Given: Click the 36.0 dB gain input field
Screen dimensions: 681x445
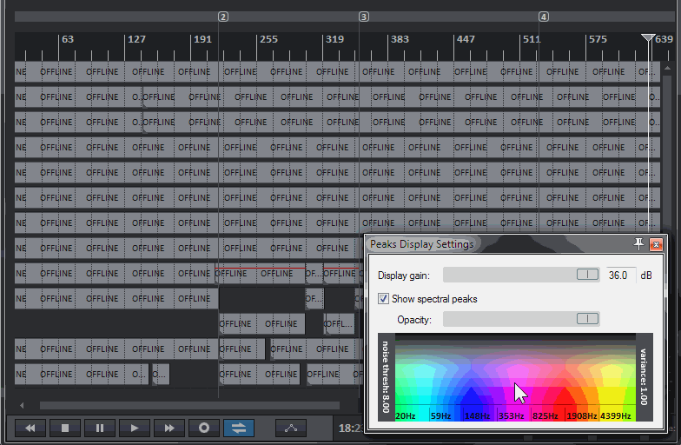Looking at the screenshot, I should (x=620, y=275).
